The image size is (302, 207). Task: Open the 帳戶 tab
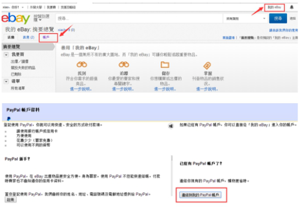pyautogui.click(x=46, y=37)
